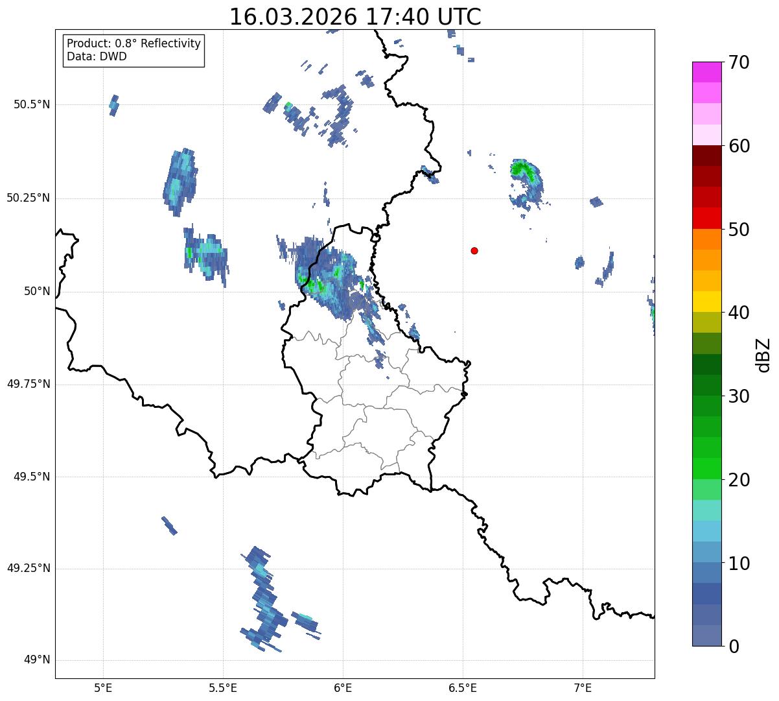Click the 49.25°N latitude label
The height and width of the screenshot is (701, 779).
coord(29,568)
